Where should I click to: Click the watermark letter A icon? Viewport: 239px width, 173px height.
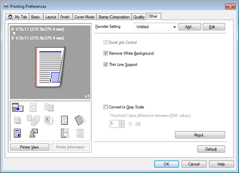(x=49, y=120)
